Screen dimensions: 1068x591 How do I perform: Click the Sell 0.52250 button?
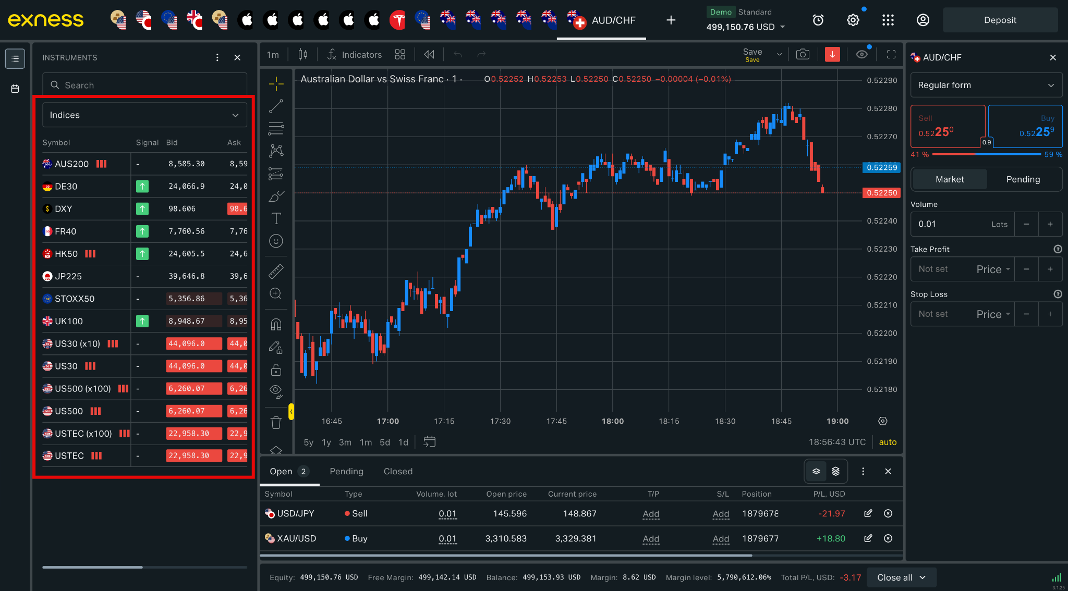[948, 126]
